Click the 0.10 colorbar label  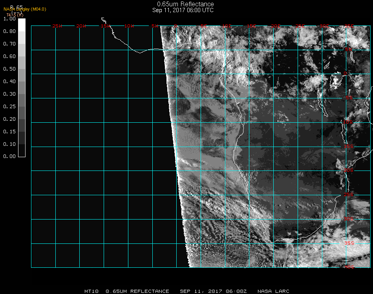[x=9, y=144]
